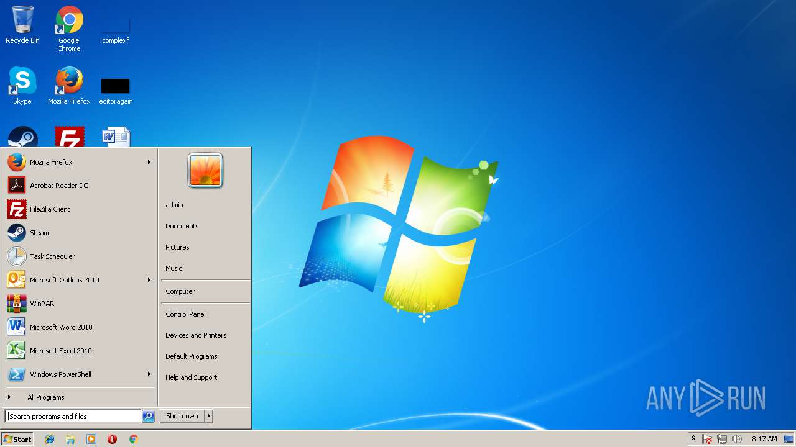Show hidden system tray icons
The width and height of the screenshot is (796, 447).
point(694,439)
